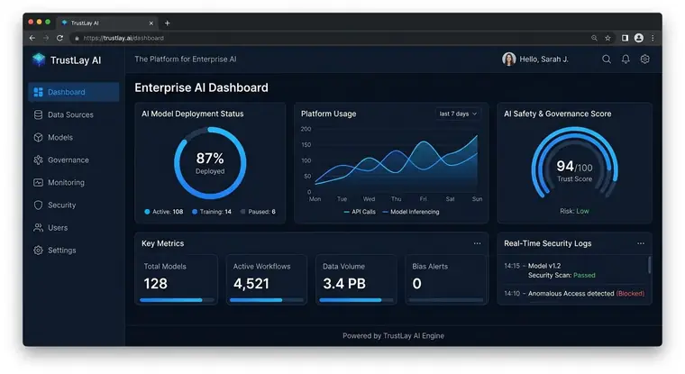Select the TrustLay AI browser tab
The height and width of the screenshot is (374, 685).
107,23
